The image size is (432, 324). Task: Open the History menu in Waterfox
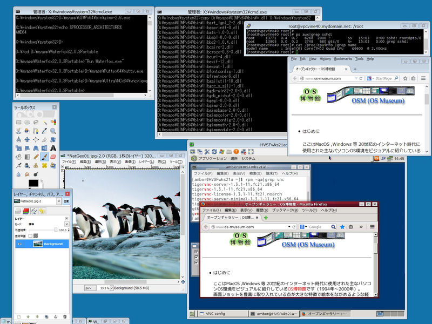coord(325,59)
